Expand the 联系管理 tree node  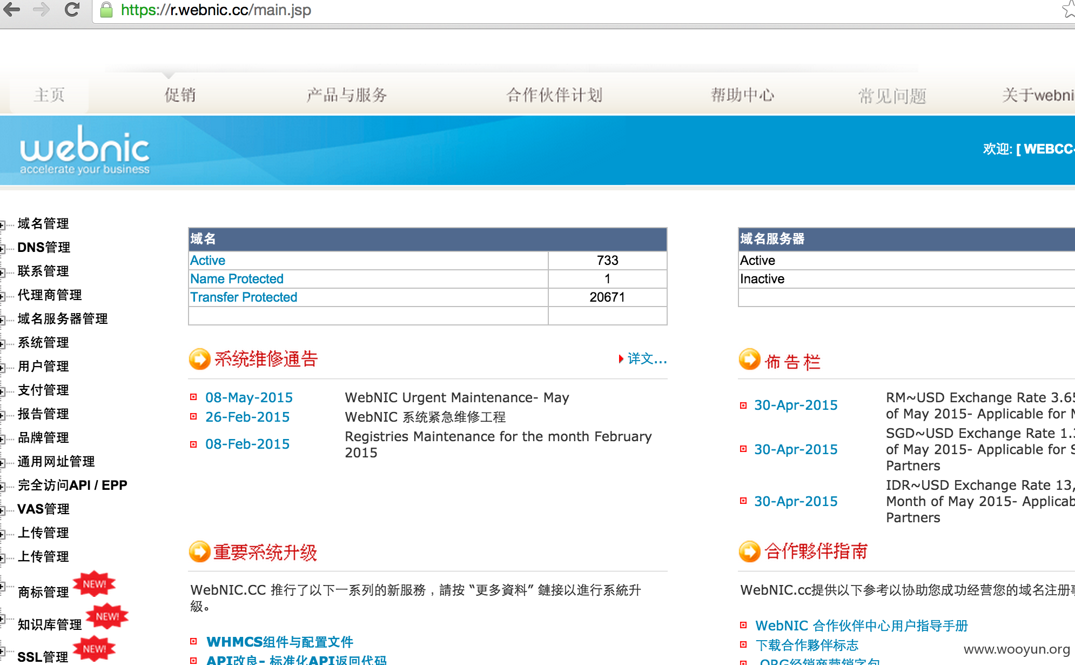(3, 272)
